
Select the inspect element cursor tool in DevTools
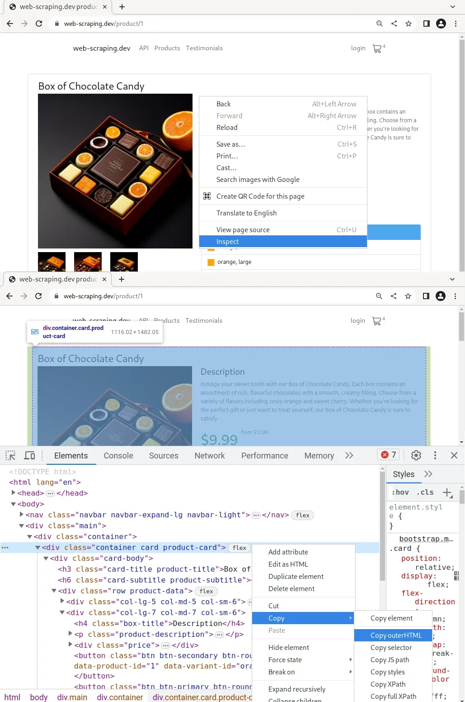[9, 455]
